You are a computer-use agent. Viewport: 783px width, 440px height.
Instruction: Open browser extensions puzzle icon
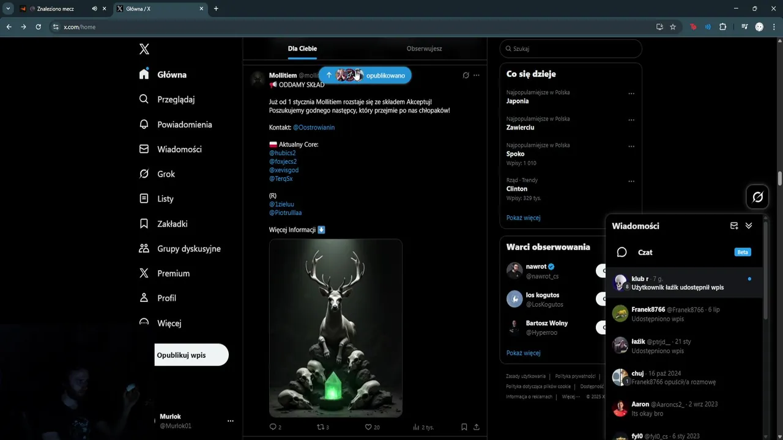(722, 27)
